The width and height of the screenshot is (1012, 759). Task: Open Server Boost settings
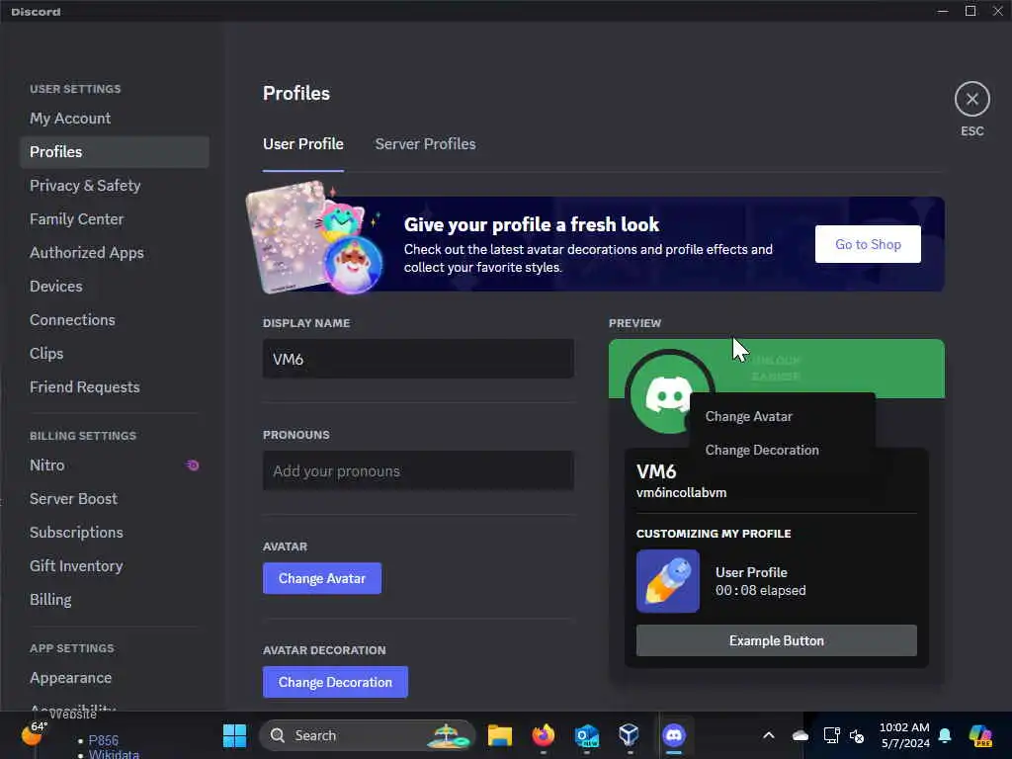115,498
